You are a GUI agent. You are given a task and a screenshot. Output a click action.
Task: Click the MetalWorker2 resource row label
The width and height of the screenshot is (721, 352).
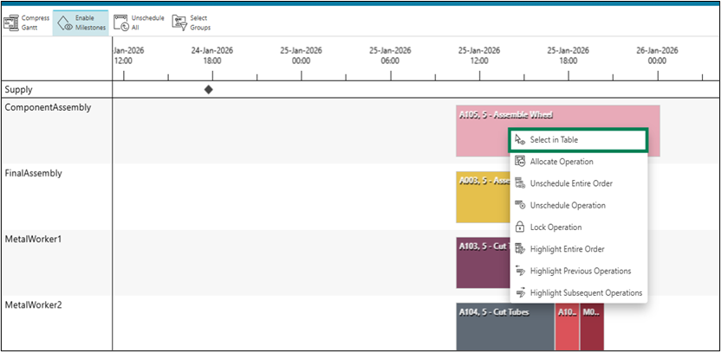[36, 305]
